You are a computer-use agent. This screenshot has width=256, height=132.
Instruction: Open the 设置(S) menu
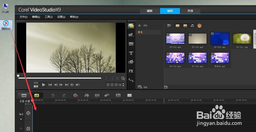(x=61, y=17)
